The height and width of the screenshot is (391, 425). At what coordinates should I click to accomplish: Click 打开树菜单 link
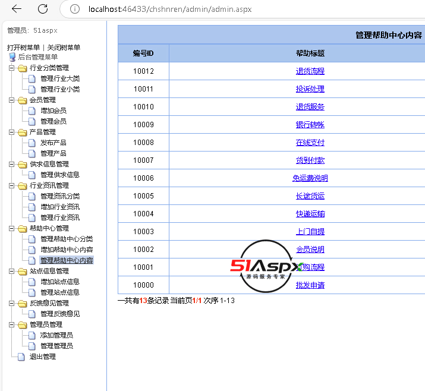tap(24, 48)
